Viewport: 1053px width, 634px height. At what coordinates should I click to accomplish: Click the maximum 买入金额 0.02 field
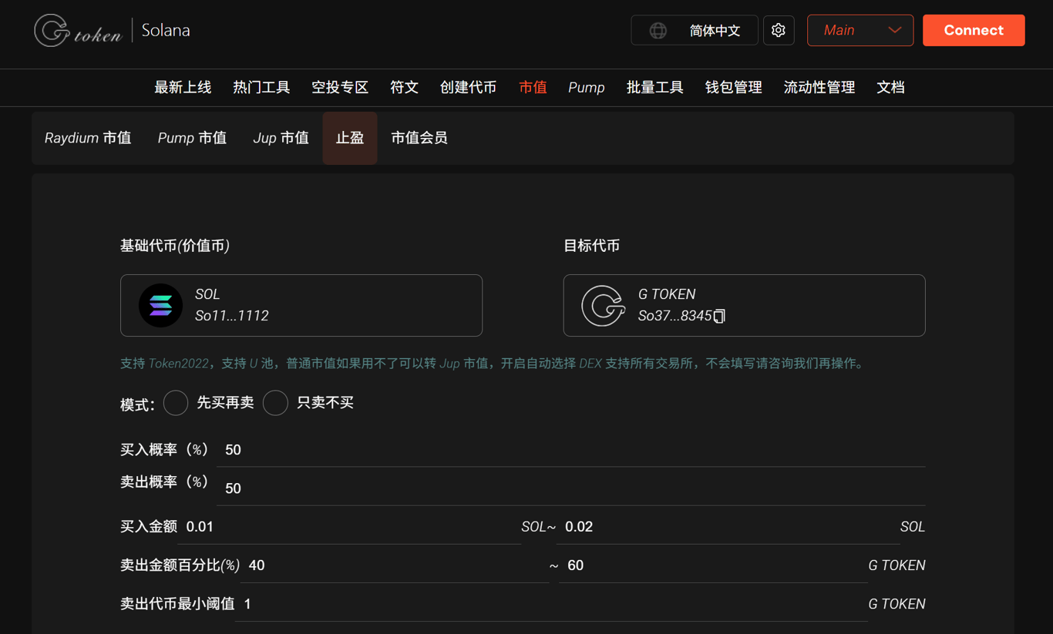click(x=728, y=527)
